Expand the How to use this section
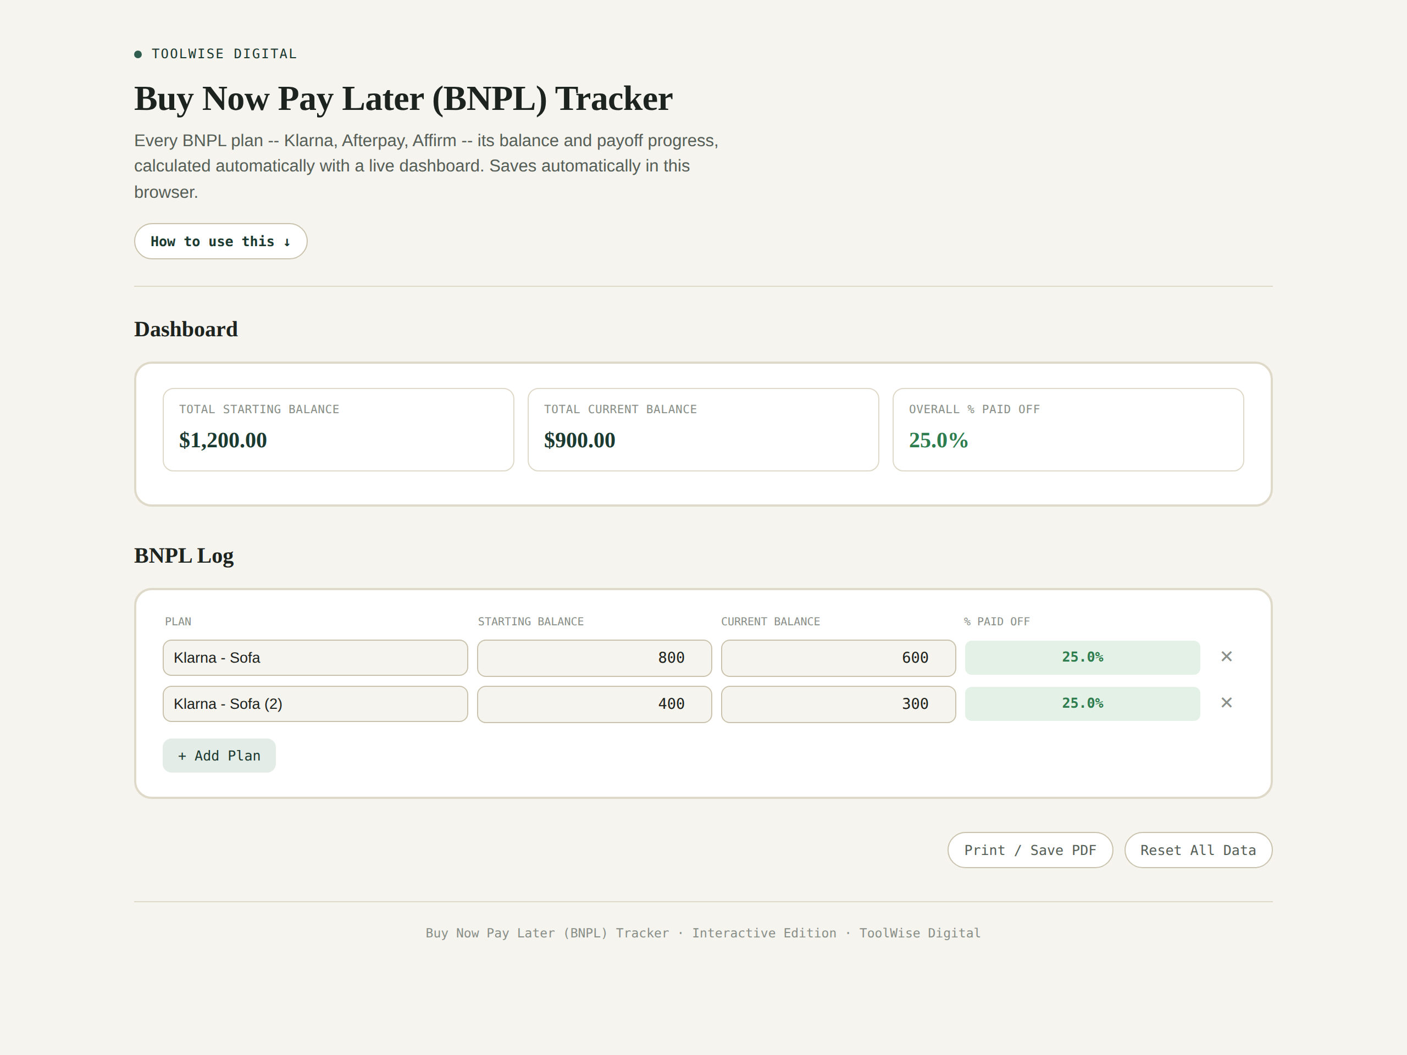 (x=221, y=241)
